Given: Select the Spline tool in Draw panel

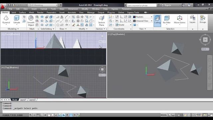Looking at the screenshot, I should pos(58,21).
